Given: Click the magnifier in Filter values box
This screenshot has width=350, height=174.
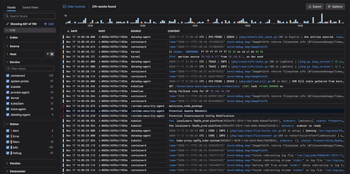Looking at the screenshot, I should tap(9, 69).
